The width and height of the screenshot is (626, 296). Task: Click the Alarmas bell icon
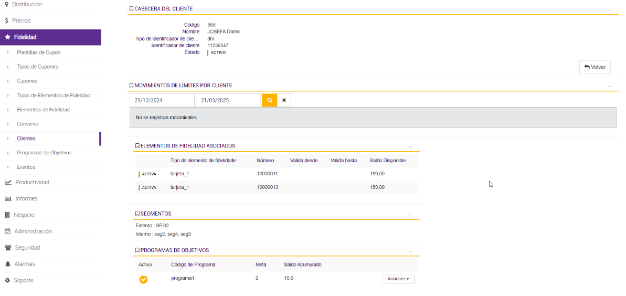(8, 264)
